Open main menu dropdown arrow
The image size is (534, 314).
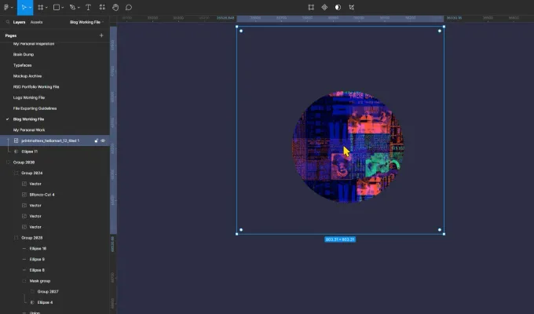[x=12, y=8]
